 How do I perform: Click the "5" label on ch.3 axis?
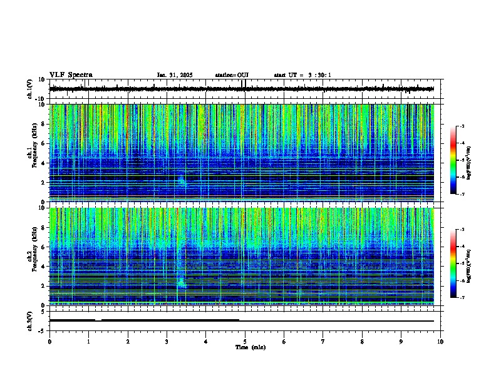tap(44, 312)
